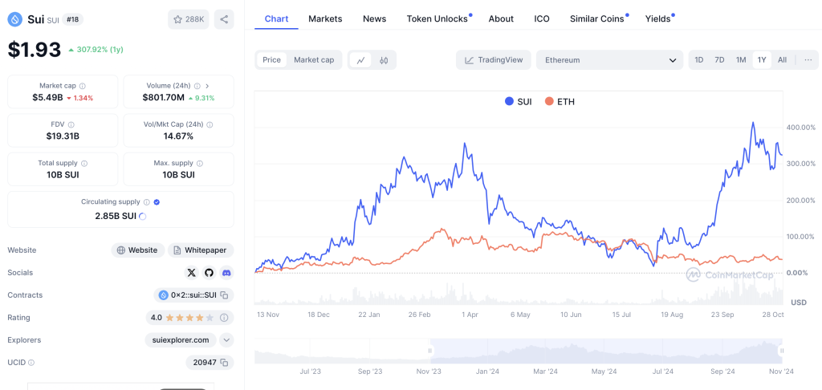The width and height of the screenshot is (822, 390).
Task: Open the News tab
Action: 374,19
